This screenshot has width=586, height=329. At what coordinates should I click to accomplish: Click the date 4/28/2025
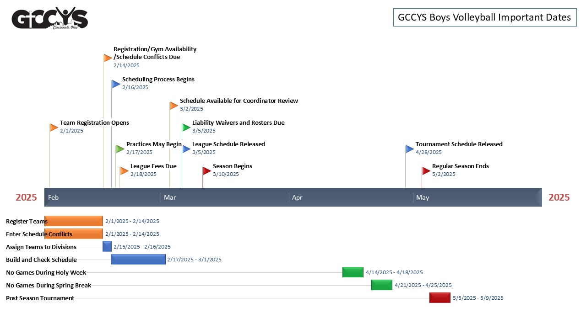coord(429,152)
